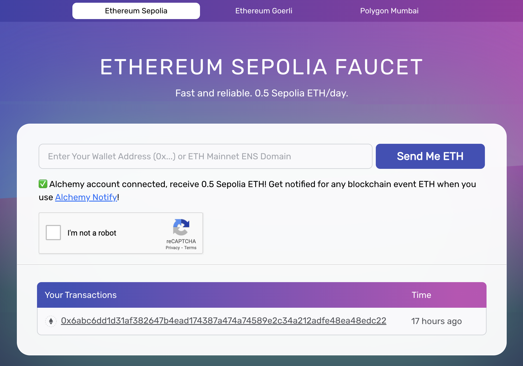523x366 pixels.
Task: Open the 0x6abc6dd1 transaction hash link
Action: pos(223,321)
